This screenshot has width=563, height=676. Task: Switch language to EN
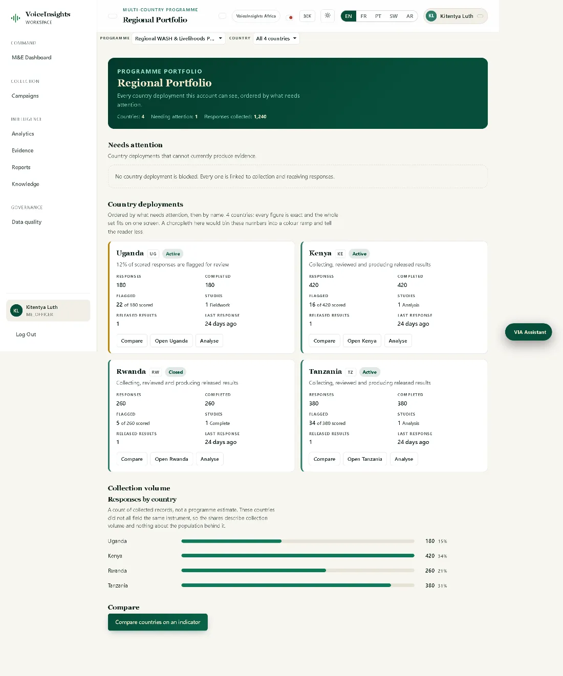(349, 16)
